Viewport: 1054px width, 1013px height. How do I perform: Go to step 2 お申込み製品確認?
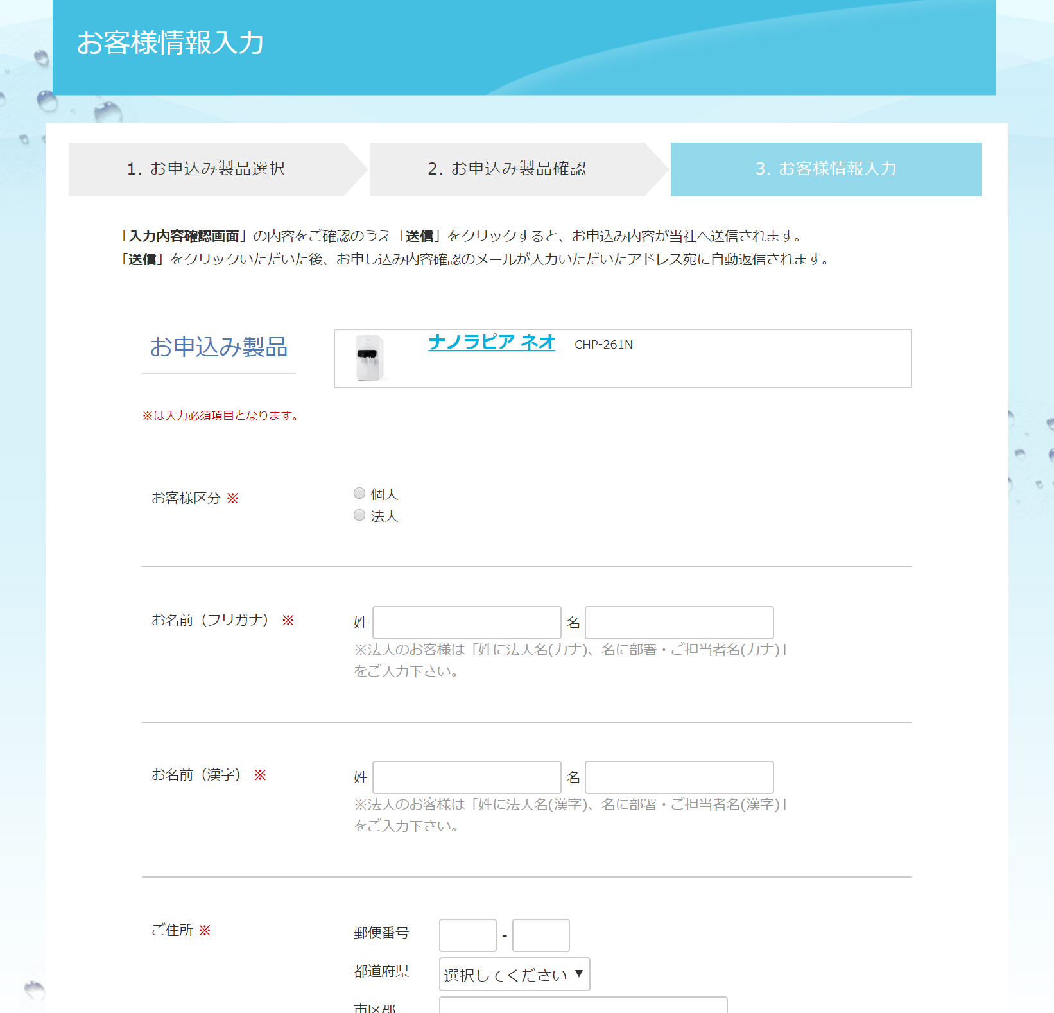[x=506, y=169]
